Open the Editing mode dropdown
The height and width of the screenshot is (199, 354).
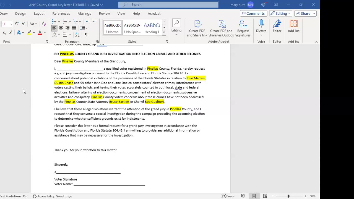[x=281, y=13]
